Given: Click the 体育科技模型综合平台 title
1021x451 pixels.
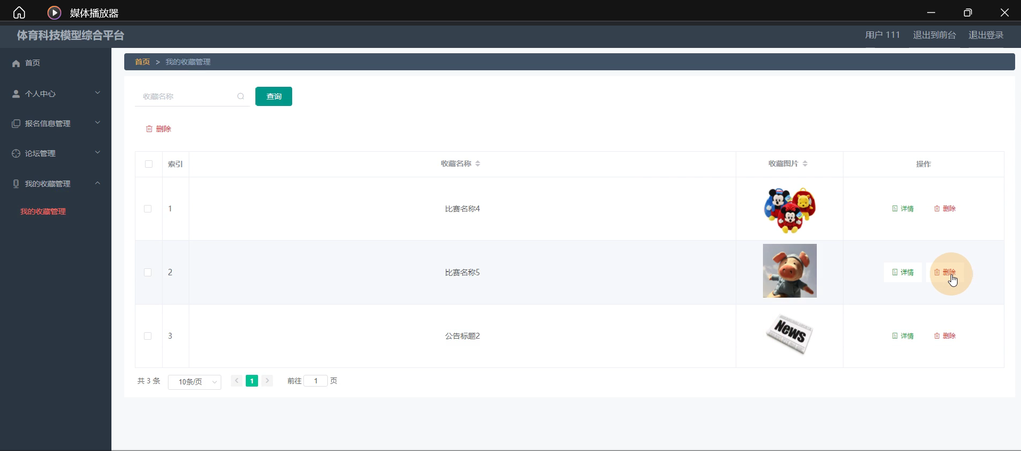Looking at the screenshot, I should [x=70, y=36].
